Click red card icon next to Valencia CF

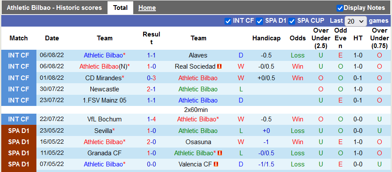point(216,164)
